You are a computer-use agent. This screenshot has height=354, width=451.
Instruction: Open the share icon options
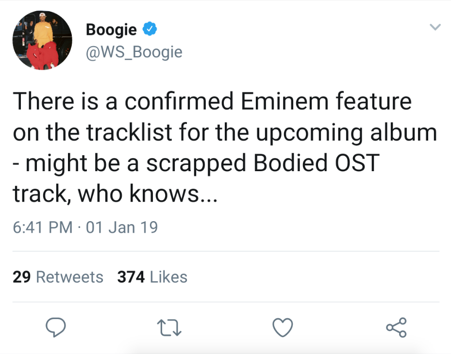(396, 327)
